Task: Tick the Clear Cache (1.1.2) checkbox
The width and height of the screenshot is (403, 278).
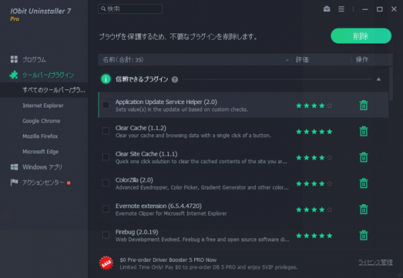Action: (105, 131)
